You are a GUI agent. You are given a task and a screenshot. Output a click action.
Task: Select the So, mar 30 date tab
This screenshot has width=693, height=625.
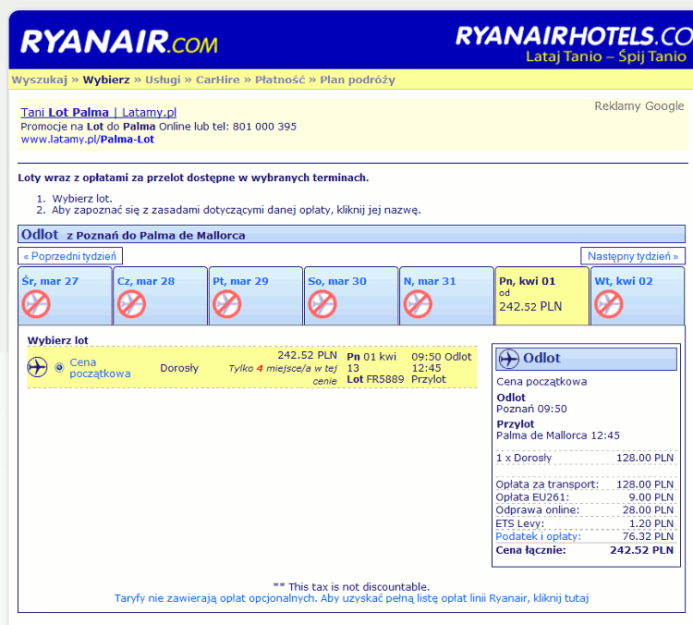pos(351,296)
